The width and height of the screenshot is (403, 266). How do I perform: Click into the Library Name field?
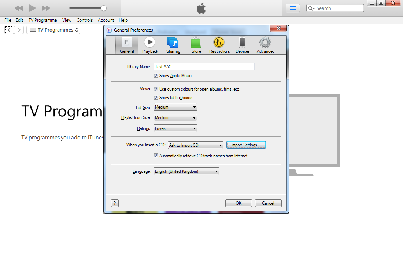tap(204, 67)
